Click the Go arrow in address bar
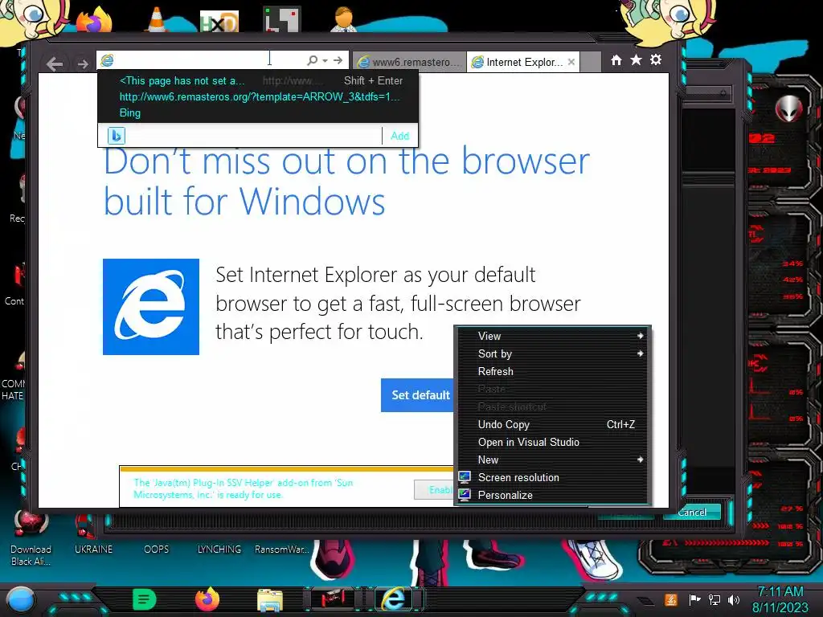This screenshot has height=617, width=823. 338,60
